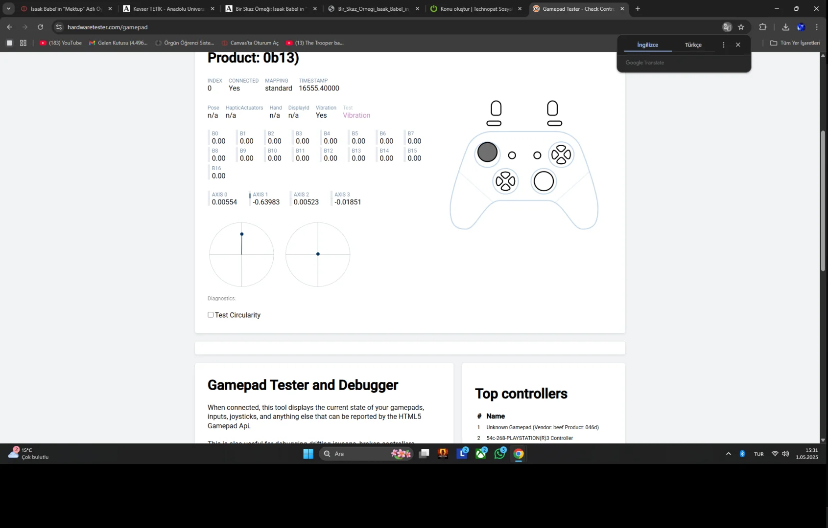Bookmark this page with the star icon
This screenshot has width=828, height=528.
pos(741,27)
